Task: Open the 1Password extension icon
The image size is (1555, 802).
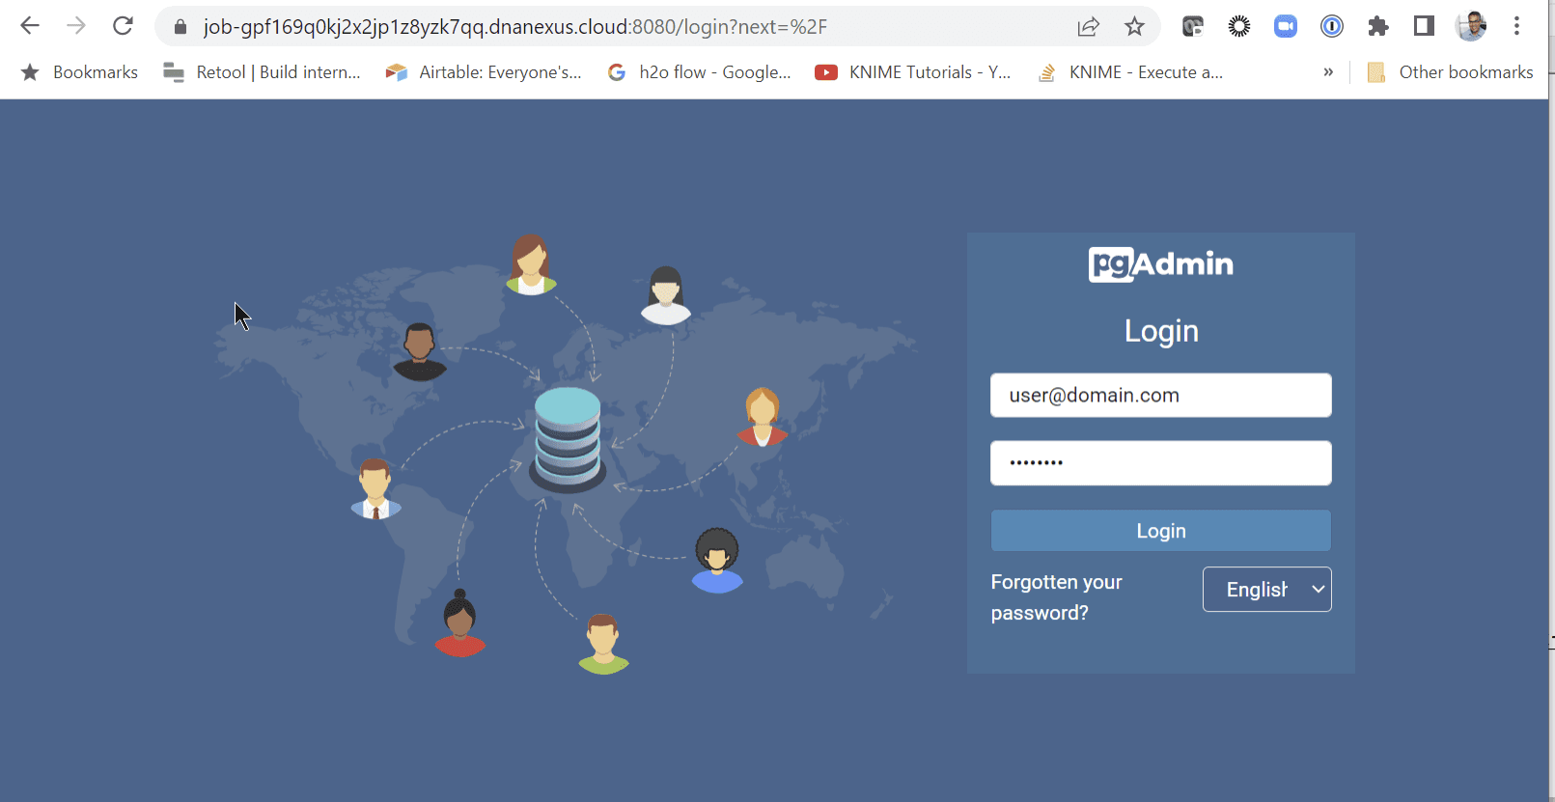Action: pyautogui.click(x=1331, y=27)
